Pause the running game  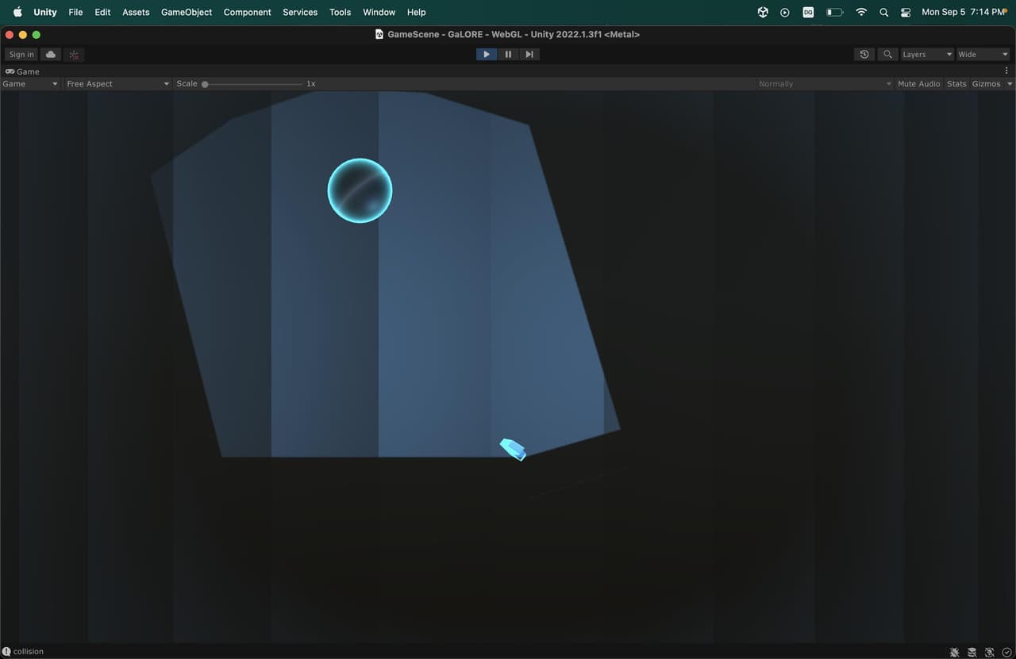508,54
